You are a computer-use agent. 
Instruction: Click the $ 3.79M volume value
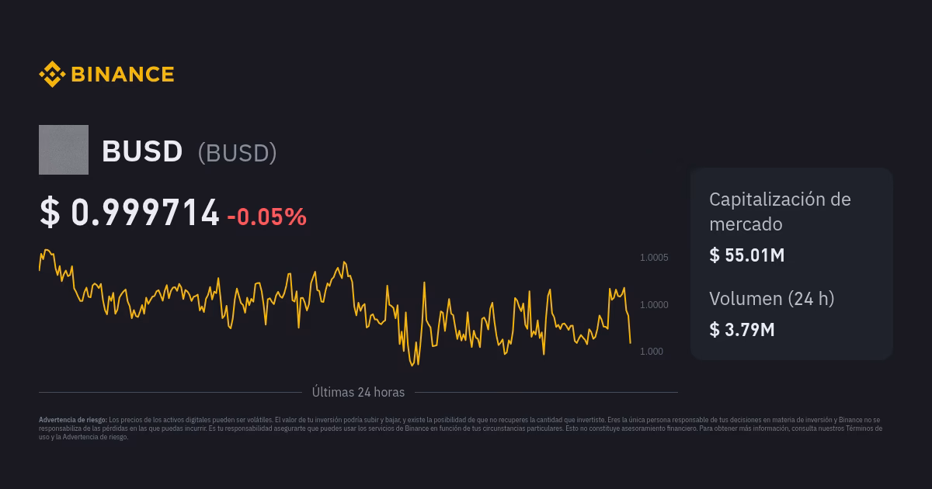(742, 330)
